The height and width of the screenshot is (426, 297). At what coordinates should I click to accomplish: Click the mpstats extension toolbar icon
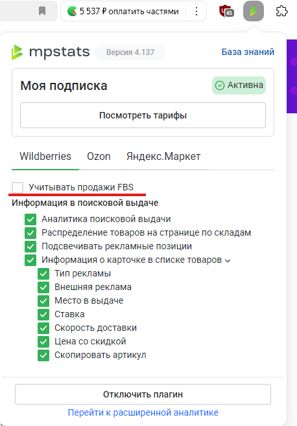[254, 11]
